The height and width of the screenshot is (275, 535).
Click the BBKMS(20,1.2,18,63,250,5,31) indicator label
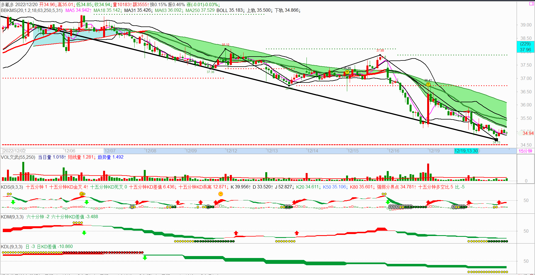[x=32, y=10]
